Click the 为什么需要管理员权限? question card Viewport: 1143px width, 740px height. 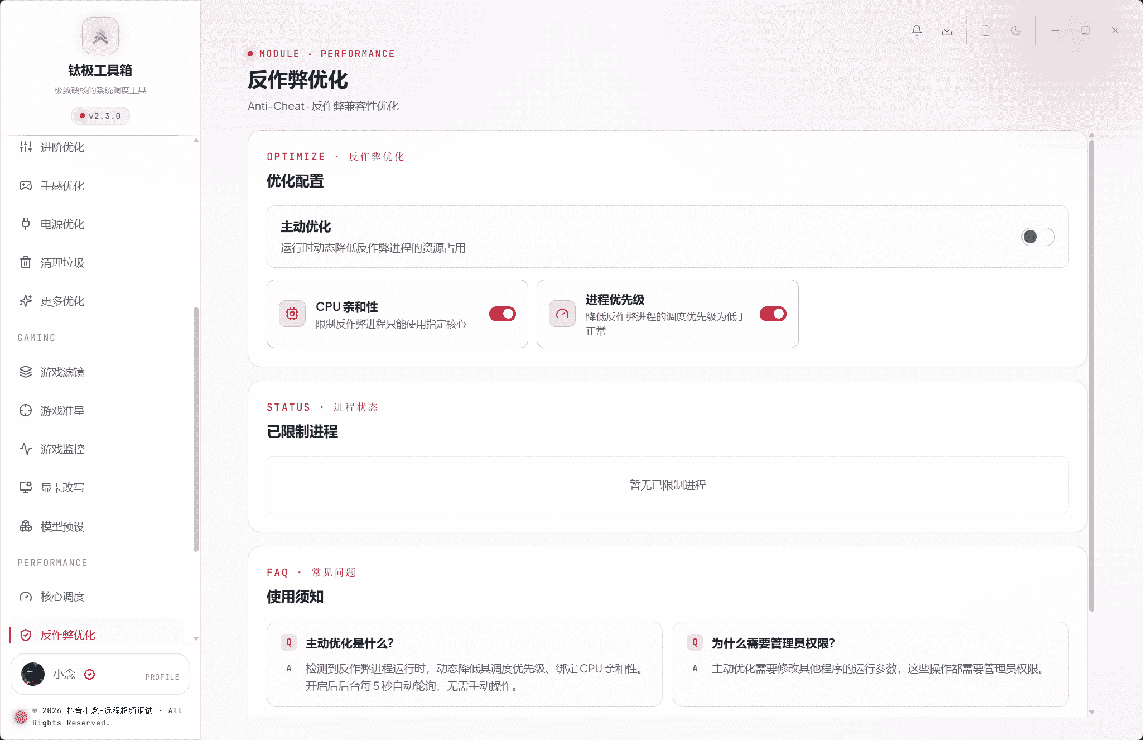871,664
